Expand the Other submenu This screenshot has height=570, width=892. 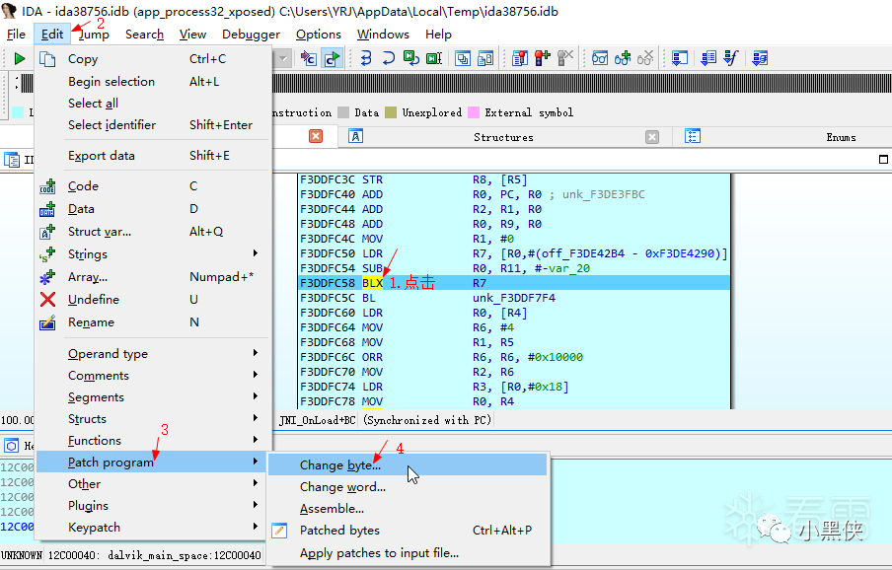pos(256,483)
